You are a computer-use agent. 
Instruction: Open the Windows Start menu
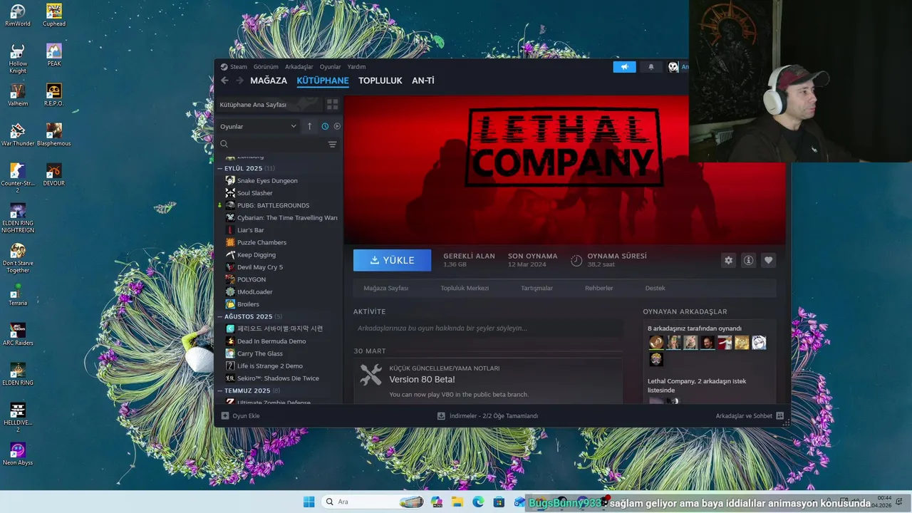[x=309, y=502]
